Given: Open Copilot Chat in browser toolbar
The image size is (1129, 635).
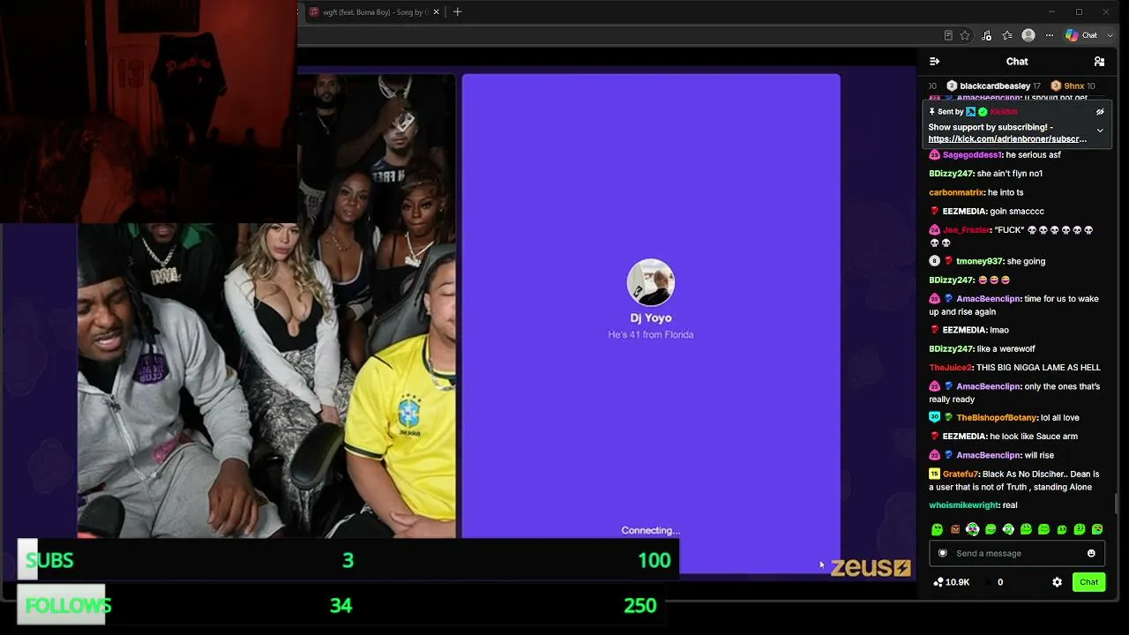Looking at the screenshot, I should pyautogui.click(x=1081, y=35).
